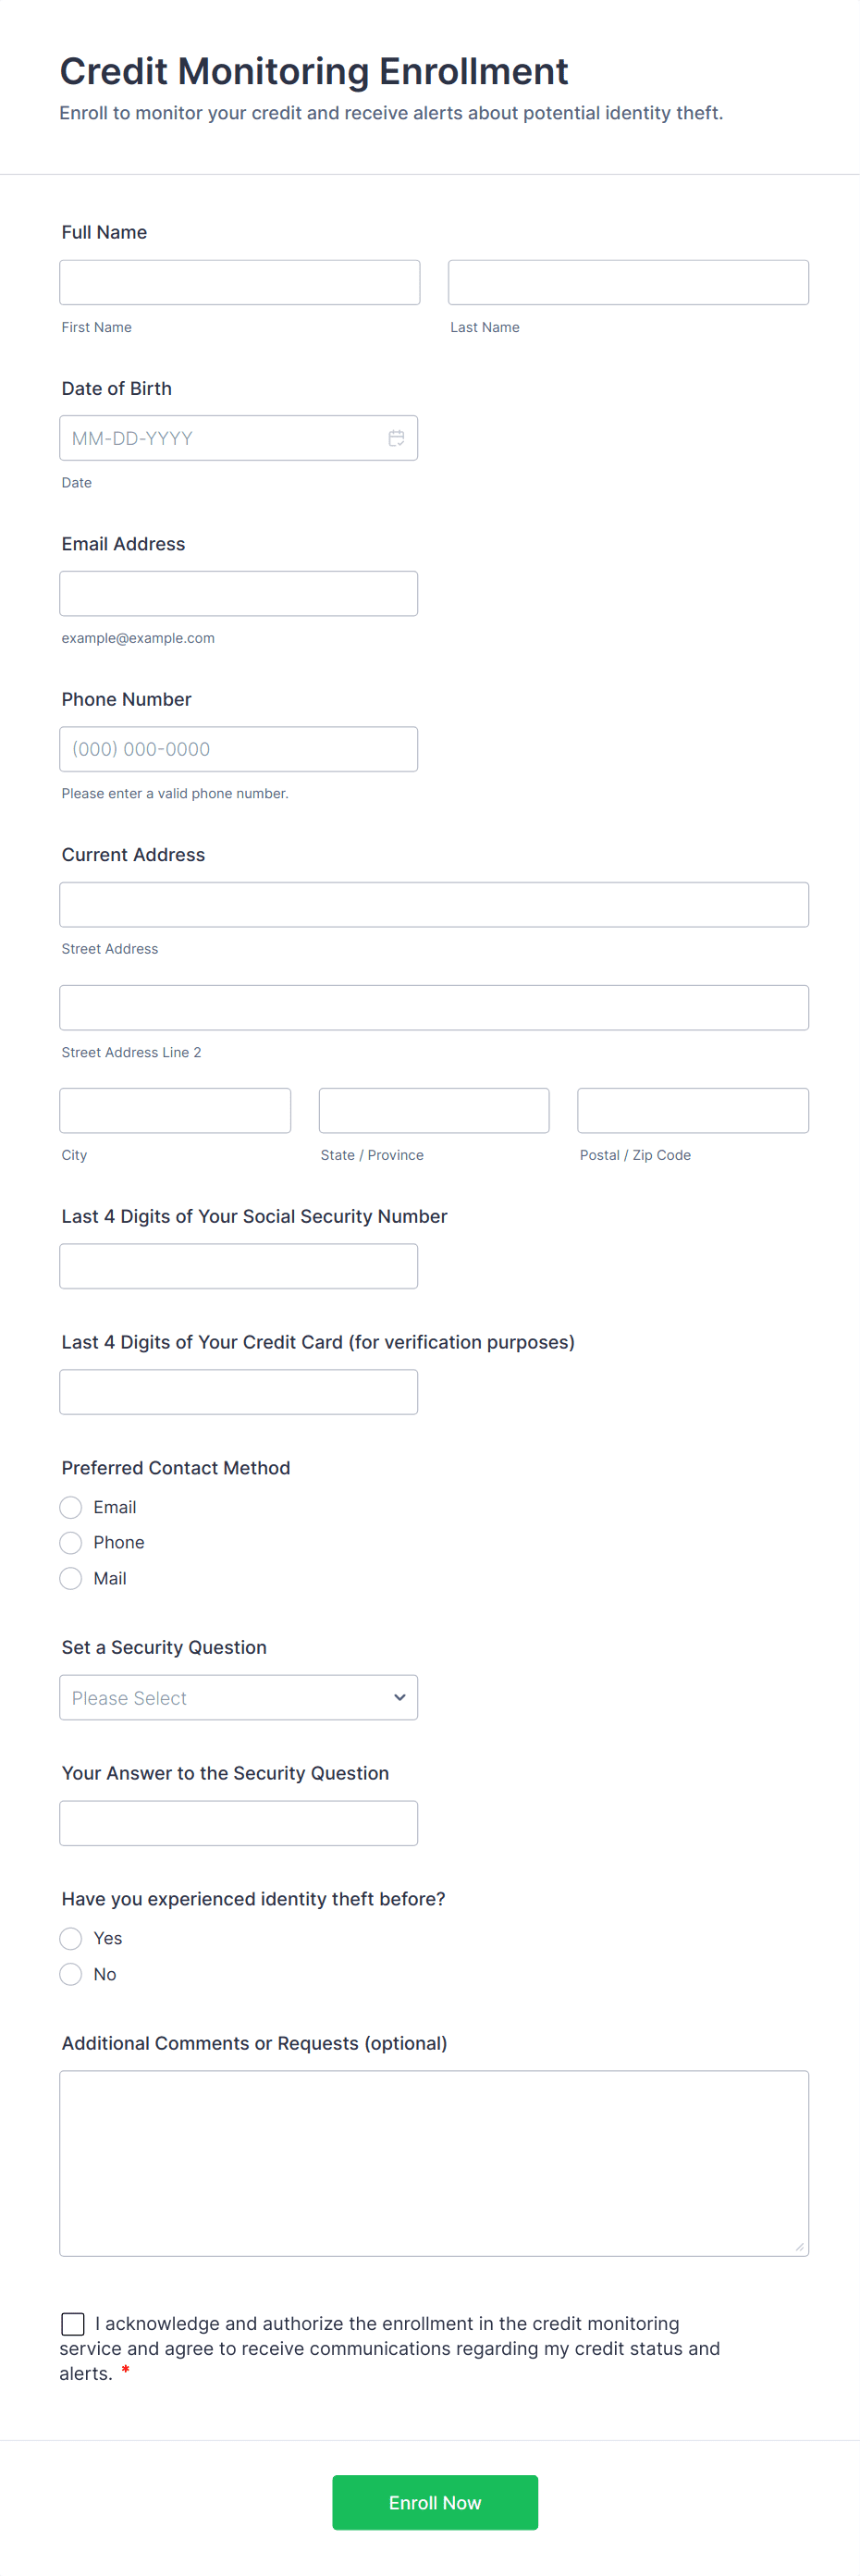
Task: Click the Social Security last 4 digits field
Action: (x=238, y=1266)
